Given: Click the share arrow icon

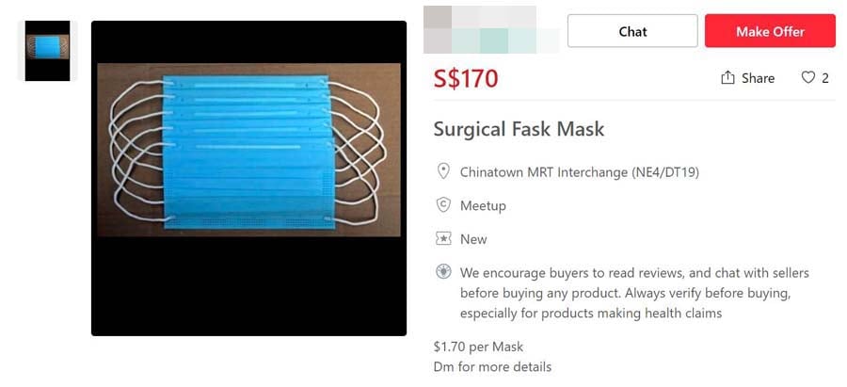Looking at the screenshot, I should point(727,78).
